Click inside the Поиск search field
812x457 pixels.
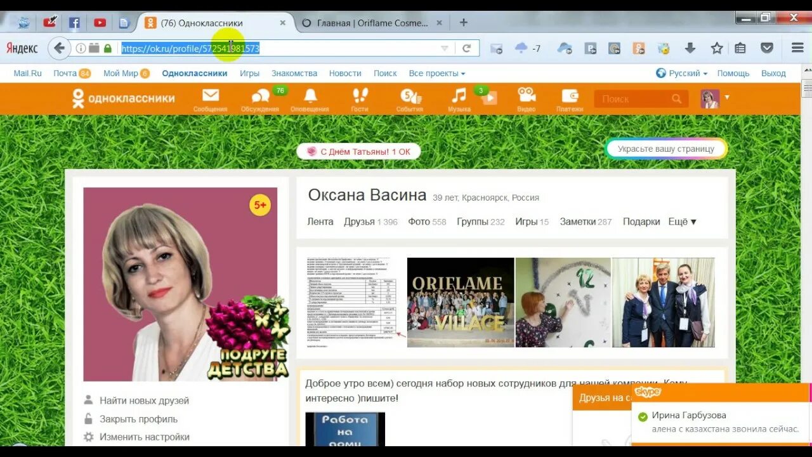(634, 98)
